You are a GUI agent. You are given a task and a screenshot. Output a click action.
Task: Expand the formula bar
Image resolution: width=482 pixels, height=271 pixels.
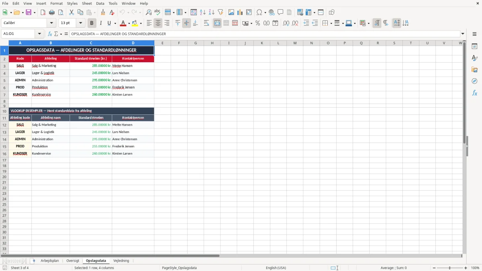coord(463,34)
